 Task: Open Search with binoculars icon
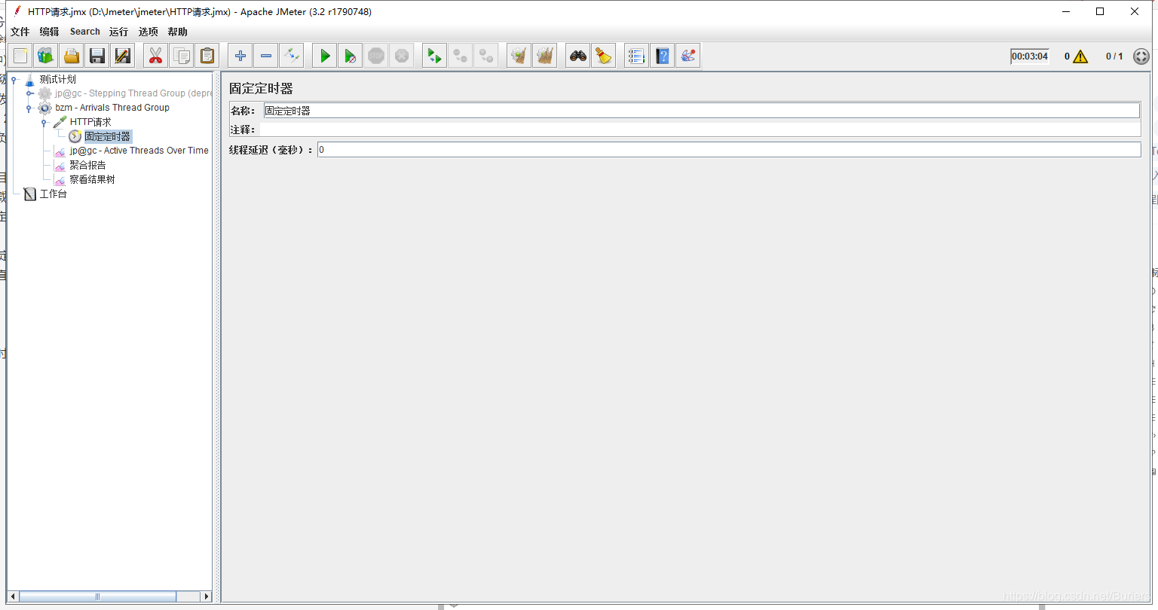click(578, 56)
